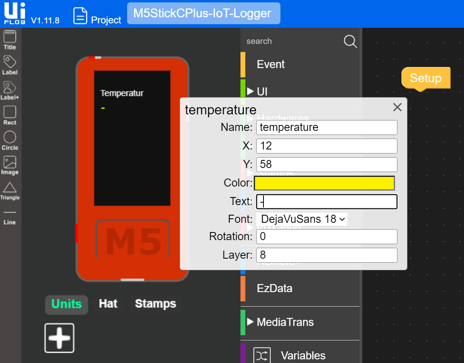
Task: Click the Layer input field
Action: click(x=327, y=255)
